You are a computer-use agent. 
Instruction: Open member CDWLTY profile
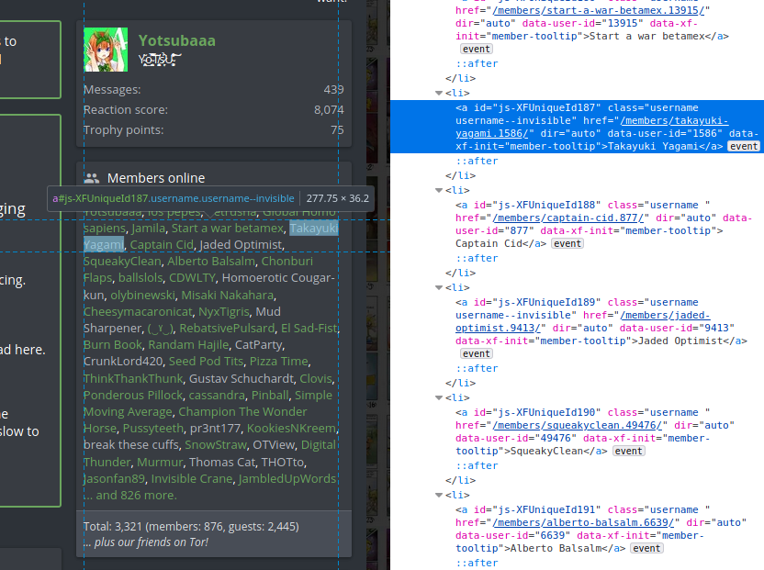pos(193,278)
